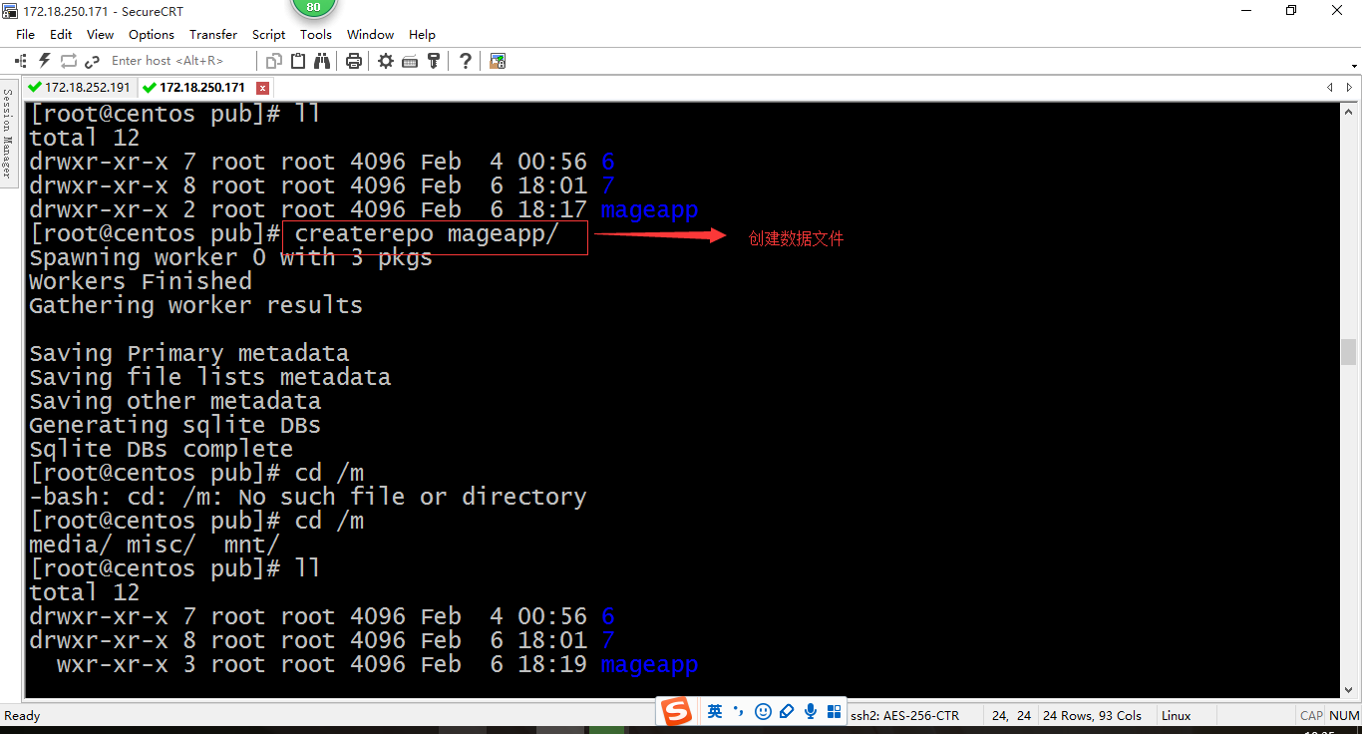Open the Help menu
The height and width of the screenshot is (734, 1362).
[x=423, y=34]
